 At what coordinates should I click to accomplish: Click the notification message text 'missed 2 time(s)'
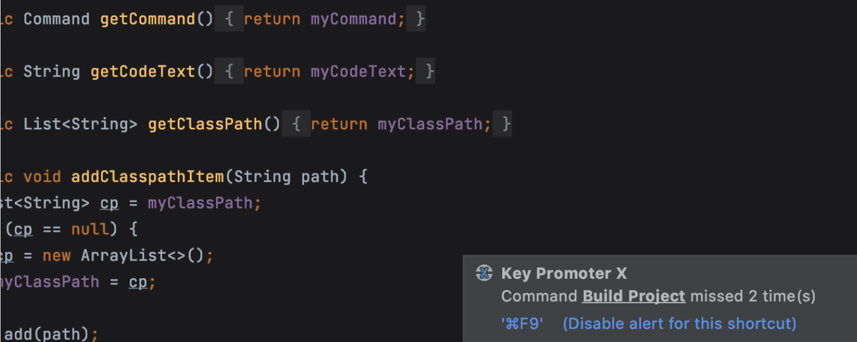tap(753, 296)
